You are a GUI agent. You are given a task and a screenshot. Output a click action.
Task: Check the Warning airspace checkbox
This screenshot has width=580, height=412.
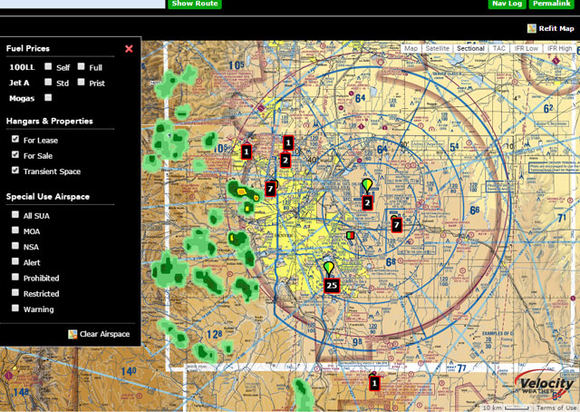[x=15, y=308]
